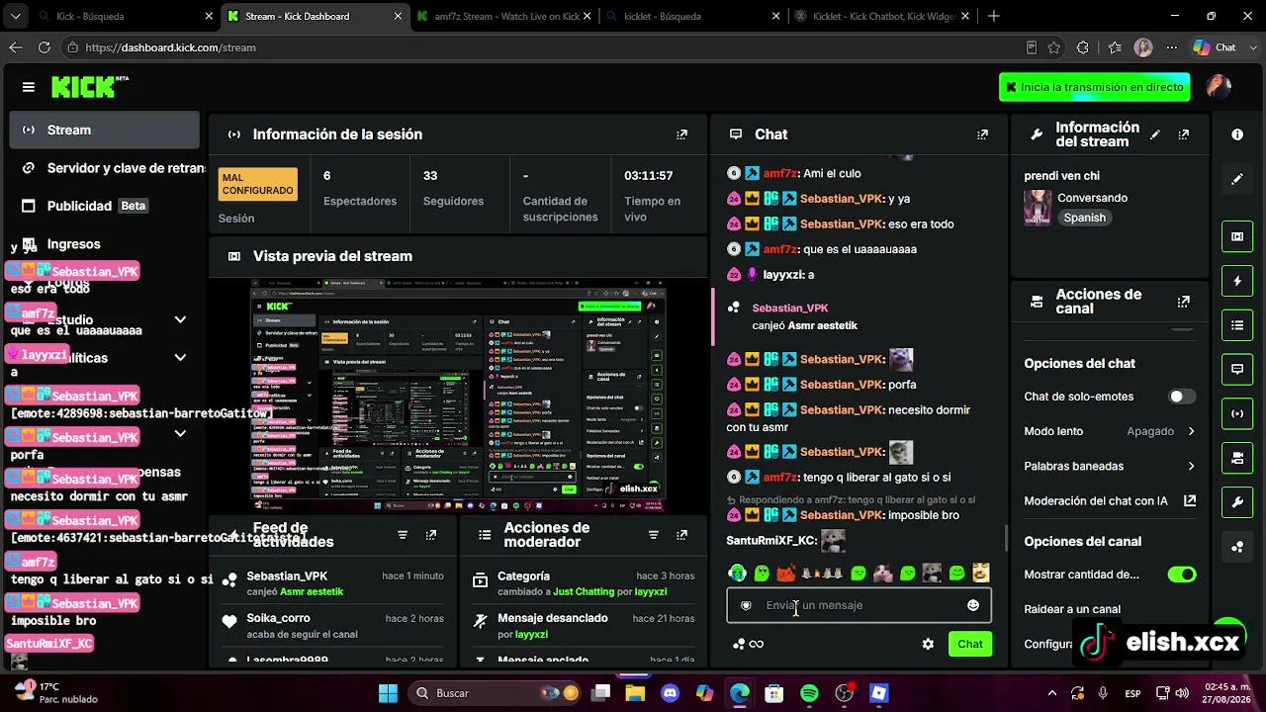This screenshot has height=712, width=1266.
Task: Open Windows Start menu
Action: click(x=388, y=693)
